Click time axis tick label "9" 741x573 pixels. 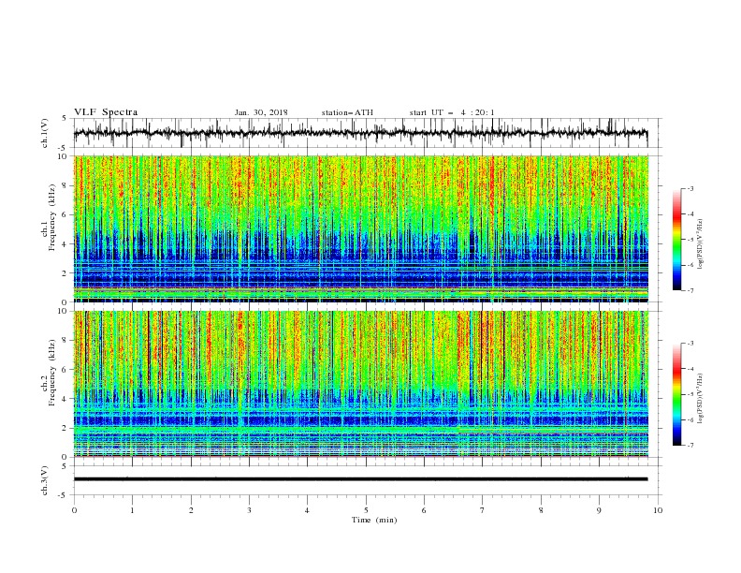tap(599, 510)
